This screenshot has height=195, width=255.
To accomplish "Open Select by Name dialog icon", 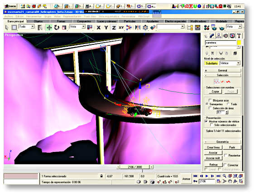I will (40, 27).
